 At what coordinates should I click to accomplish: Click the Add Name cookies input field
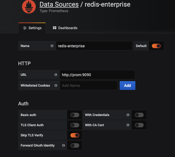coord(89,86)
